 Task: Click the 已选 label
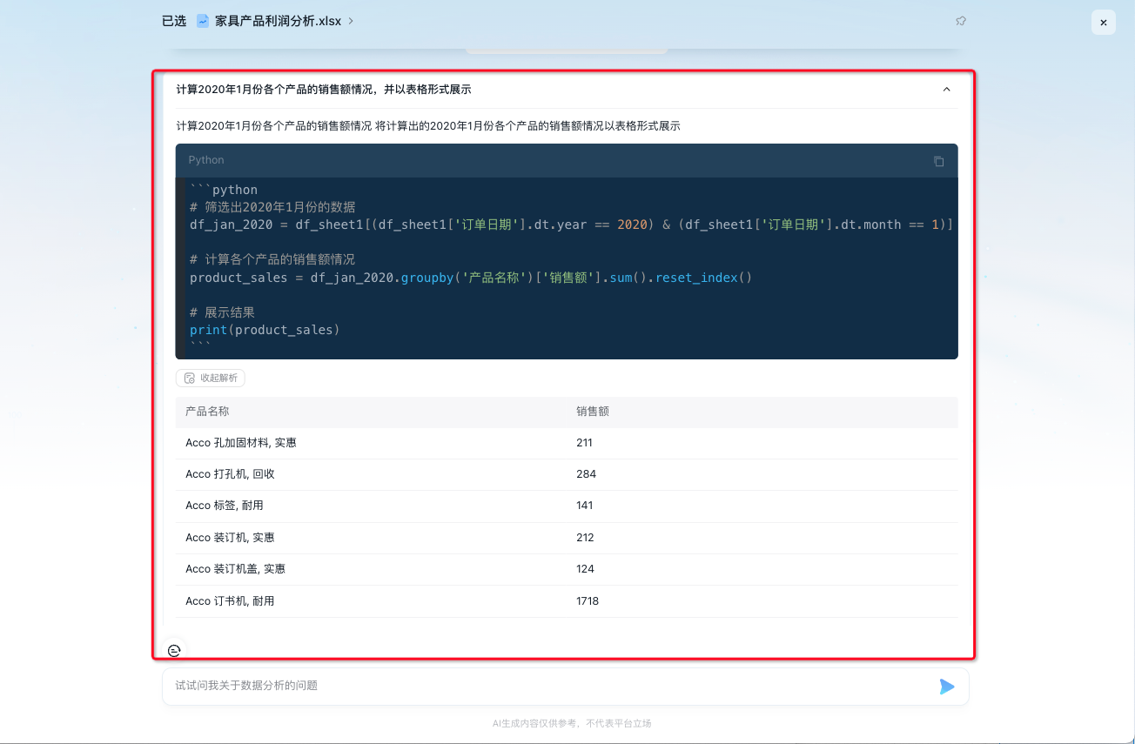coord(174,21)
